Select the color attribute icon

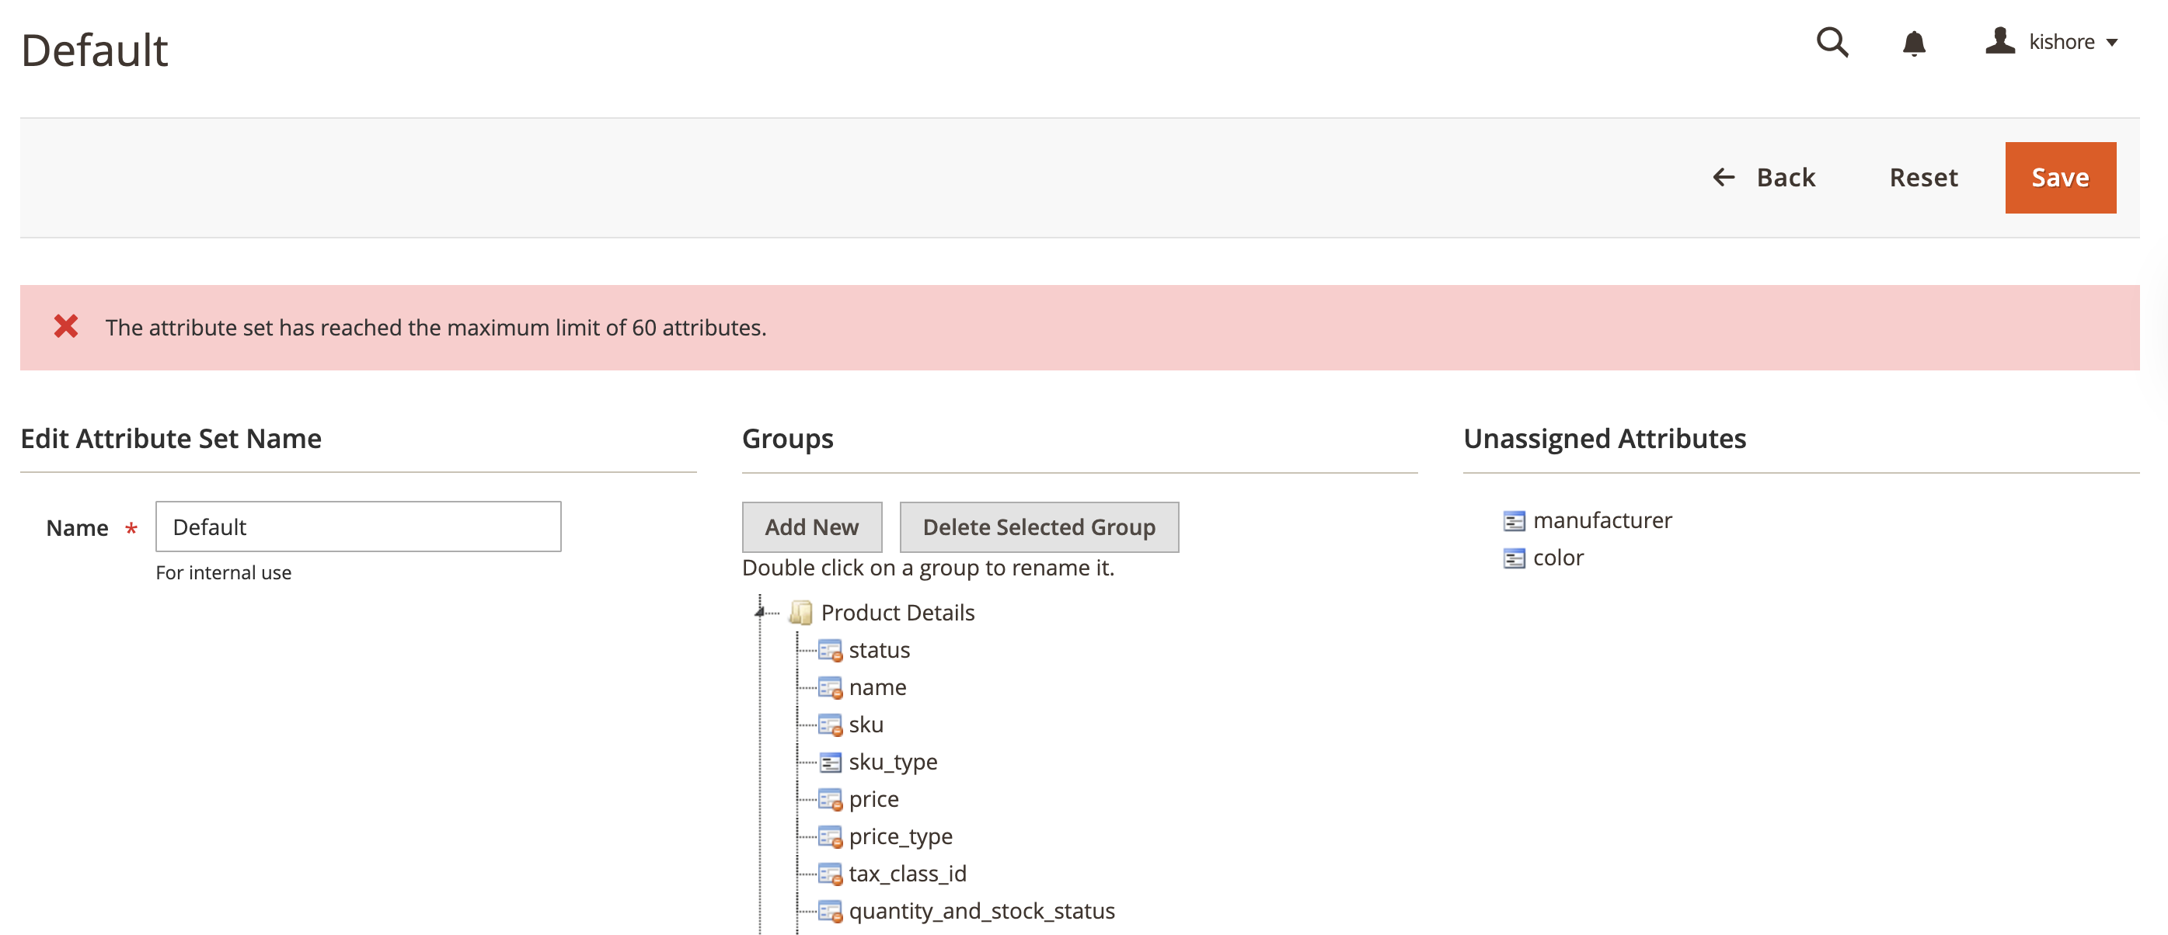(1514, 558)
